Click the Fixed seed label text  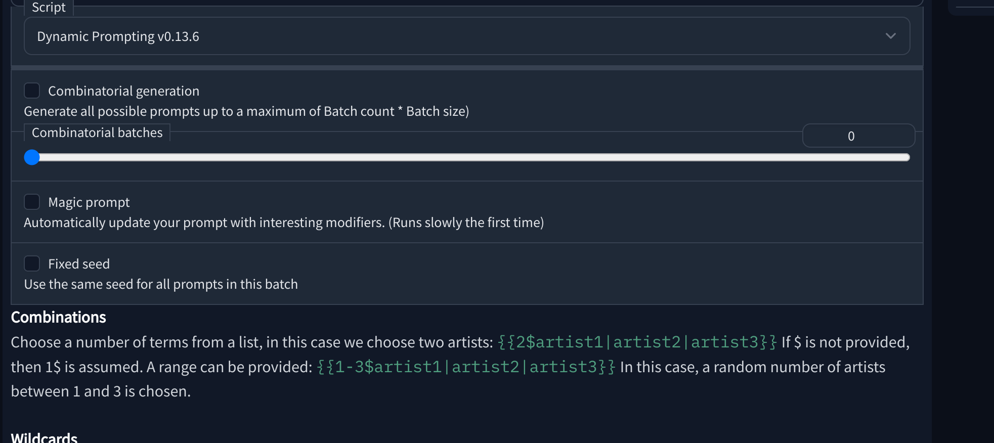tap(78, 263)
